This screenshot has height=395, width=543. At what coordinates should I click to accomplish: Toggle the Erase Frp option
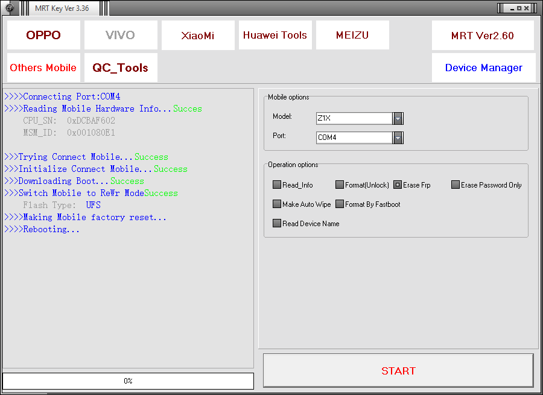tap(398, 185)
